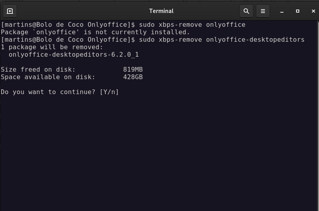This screenshot has width=319, height=211.
Task: Open the terminal search tool
Action: coord(246,11)
